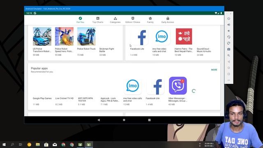Click the emulator sidebar overview square icon

228,74
